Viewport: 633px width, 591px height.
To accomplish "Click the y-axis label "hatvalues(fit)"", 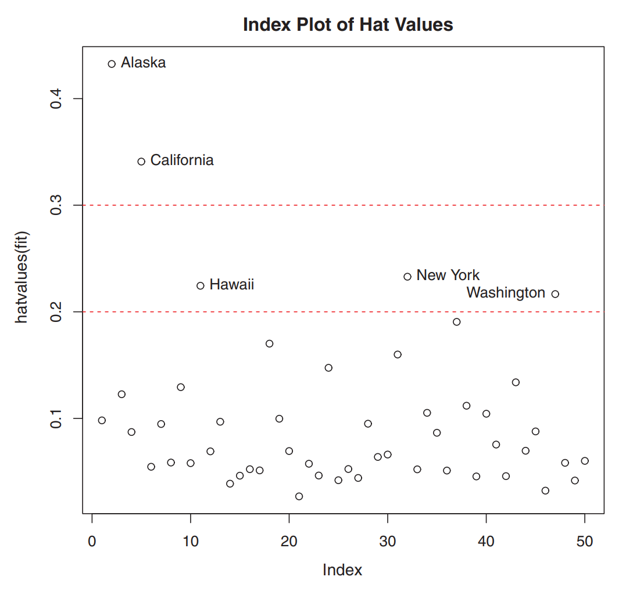I will [x=22, y=278].
